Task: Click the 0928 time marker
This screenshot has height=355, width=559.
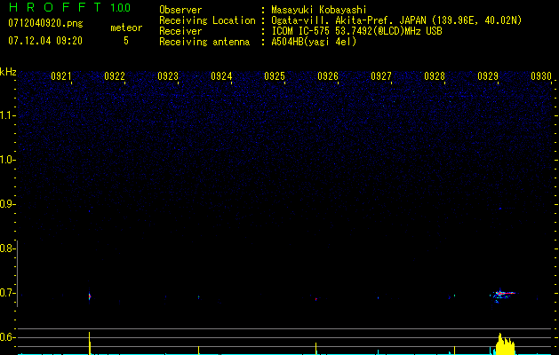Action: [x=435, y=76]
